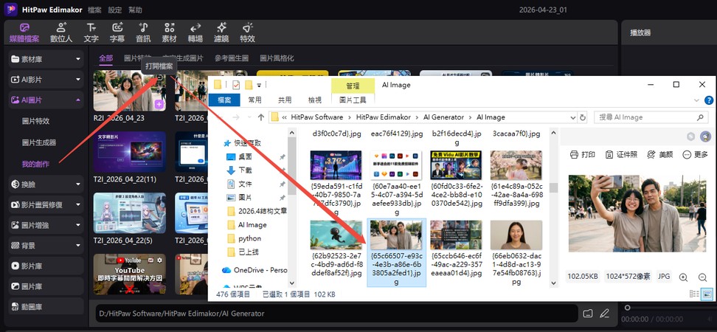Open the Explorer 共用 ribbon tab
Image resolution: width=717 pixels, height=332 pixels.
[x=285, y=100]
